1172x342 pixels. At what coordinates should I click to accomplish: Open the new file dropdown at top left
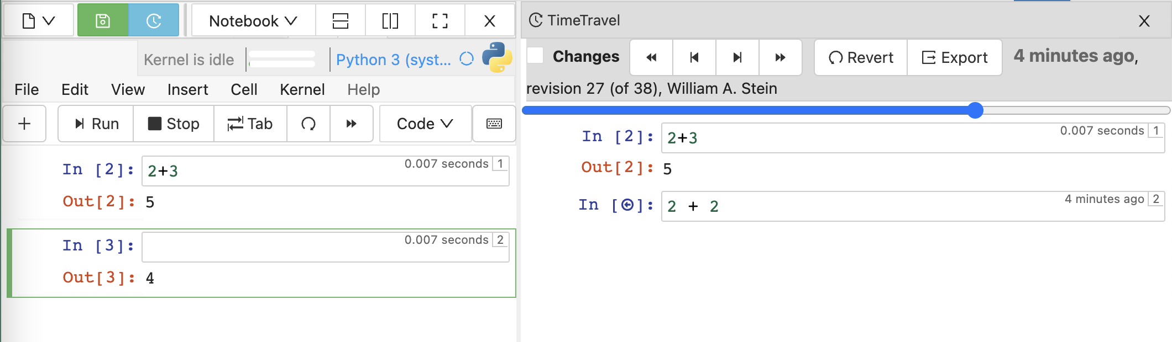38,20
